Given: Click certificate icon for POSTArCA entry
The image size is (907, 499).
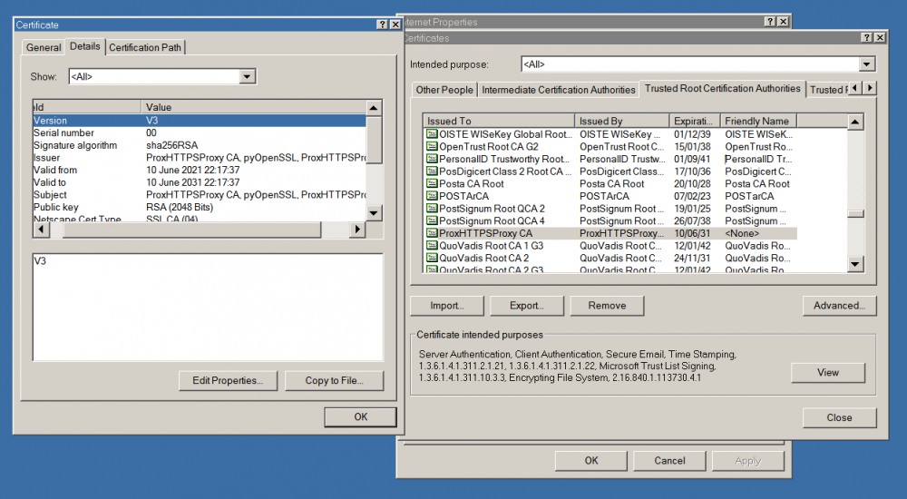Looking at the screenshot, I should (x=432, y=196).
